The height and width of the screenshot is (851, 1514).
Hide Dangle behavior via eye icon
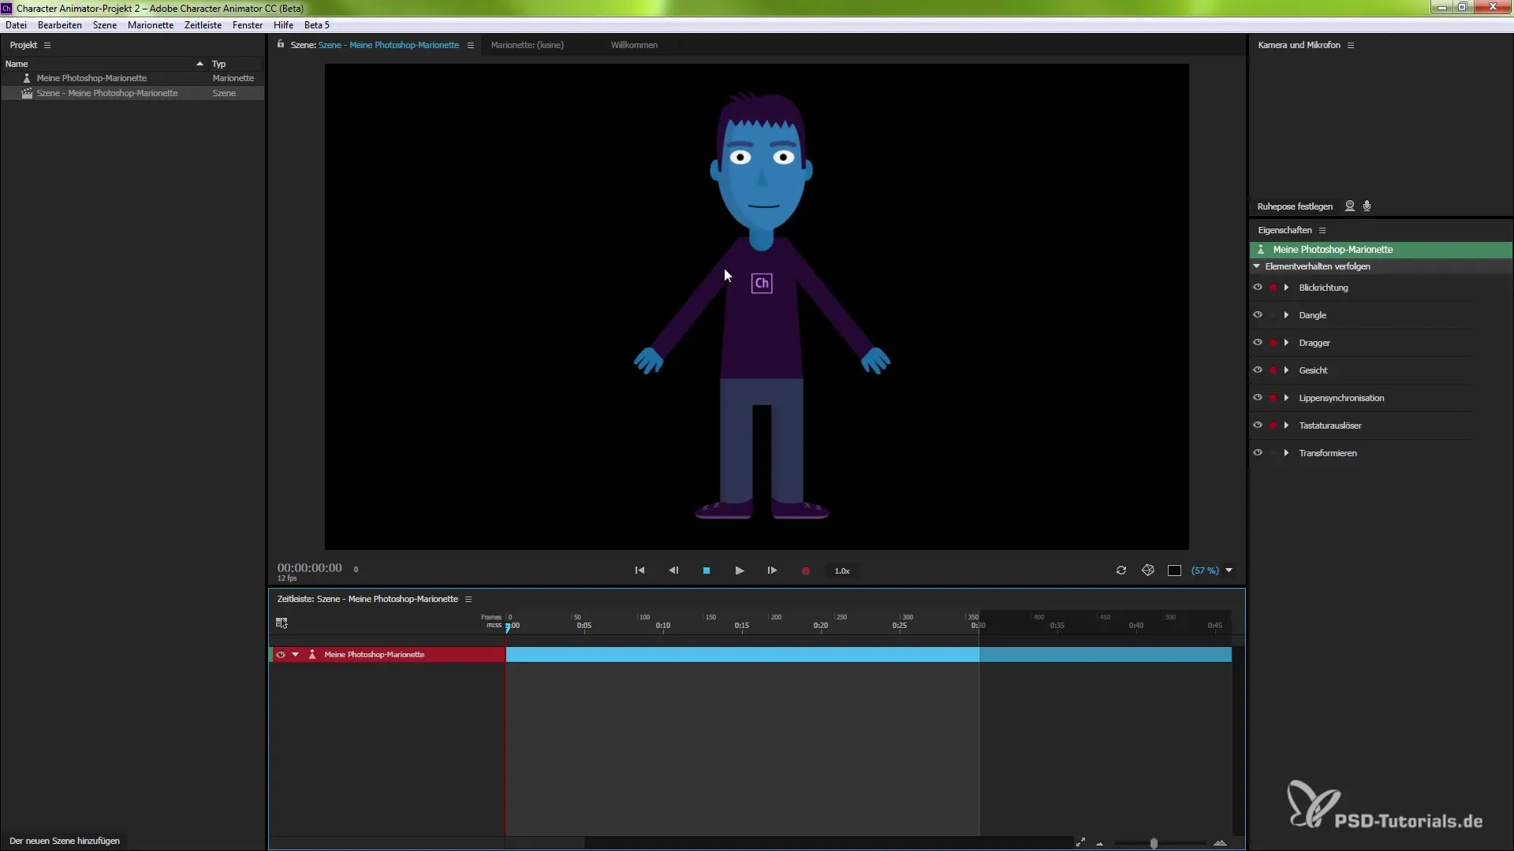pos(1258,315)
